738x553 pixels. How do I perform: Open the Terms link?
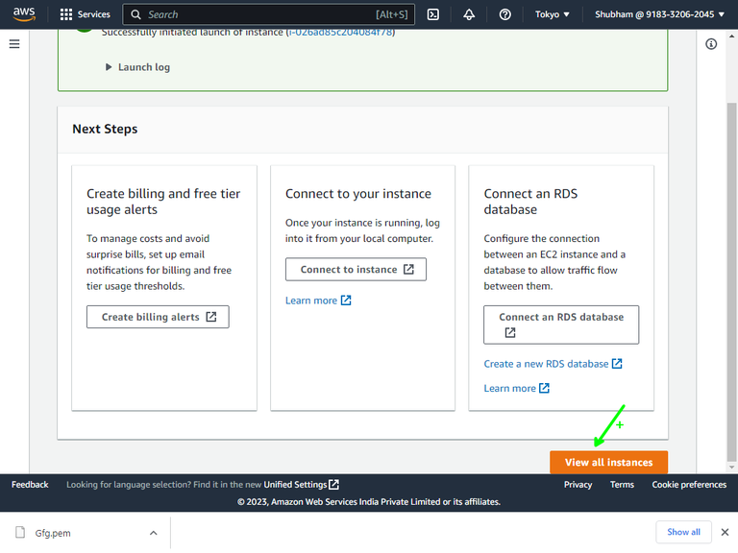pyautogui.click(x=622, y=484)
